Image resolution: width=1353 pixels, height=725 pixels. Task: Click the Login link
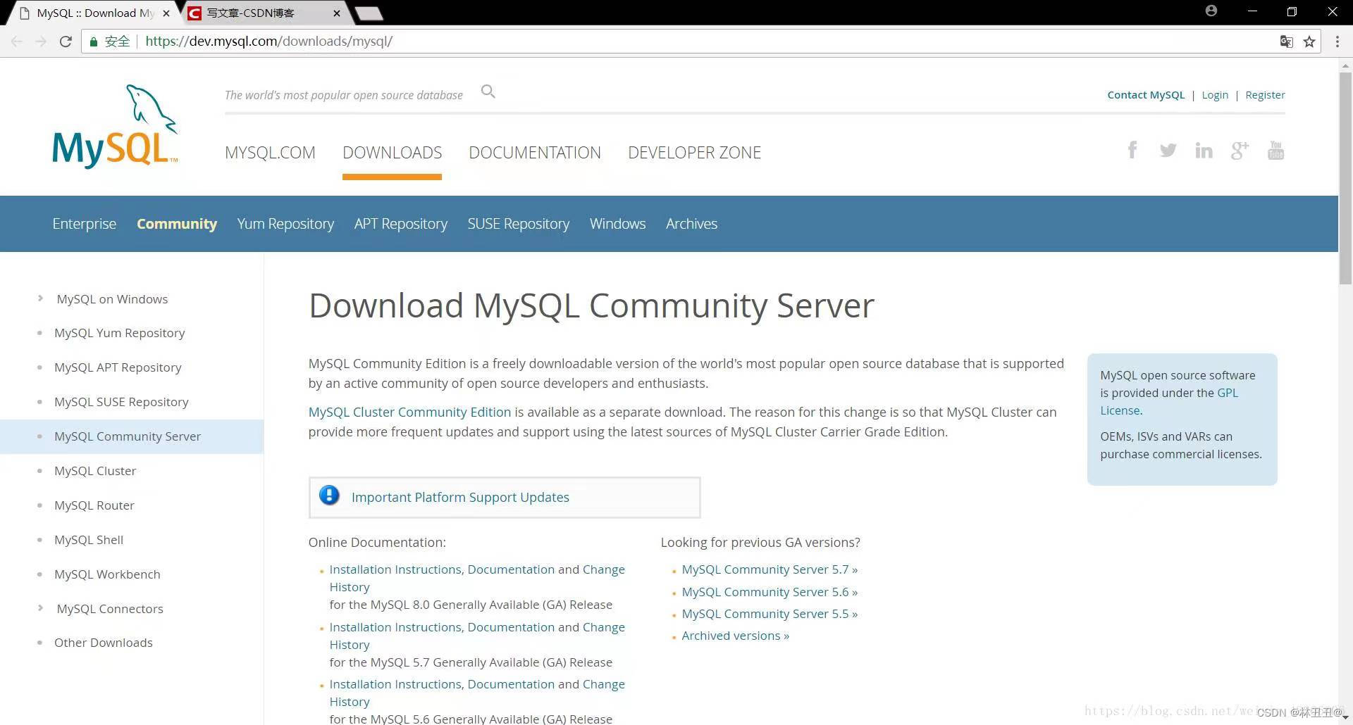pyautogui.click(x=1215, y=95)
